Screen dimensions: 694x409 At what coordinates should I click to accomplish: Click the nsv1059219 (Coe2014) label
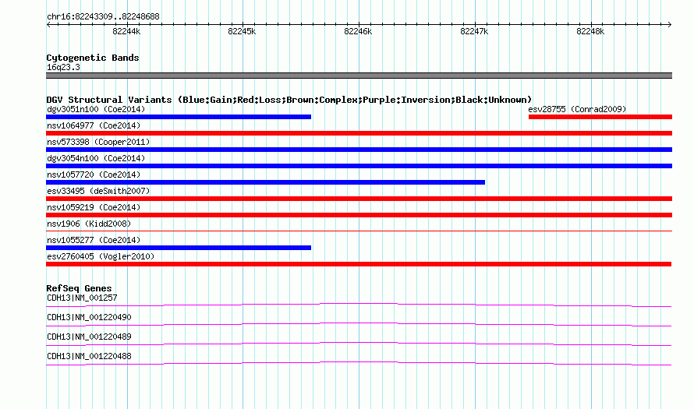point(94,207)
